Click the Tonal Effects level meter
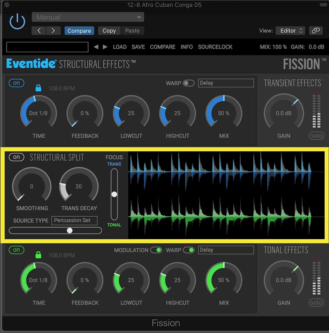Image resolution: width=329 pixels, height=333 pixels. pos(317,277)
